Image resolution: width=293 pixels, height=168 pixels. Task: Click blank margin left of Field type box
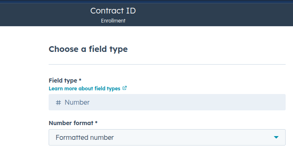[24, 102]
